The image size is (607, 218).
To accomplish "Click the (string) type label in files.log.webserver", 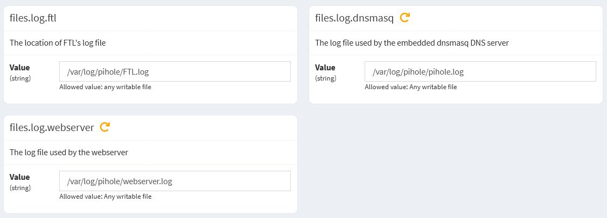I will [x=20, y=188].
